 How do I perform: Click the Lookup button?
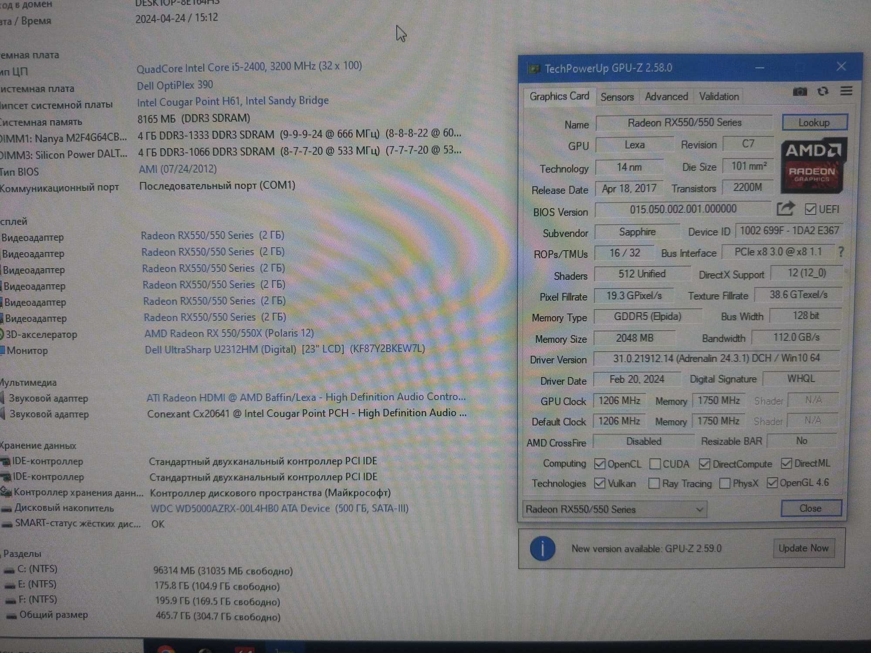tap(814, 122)
